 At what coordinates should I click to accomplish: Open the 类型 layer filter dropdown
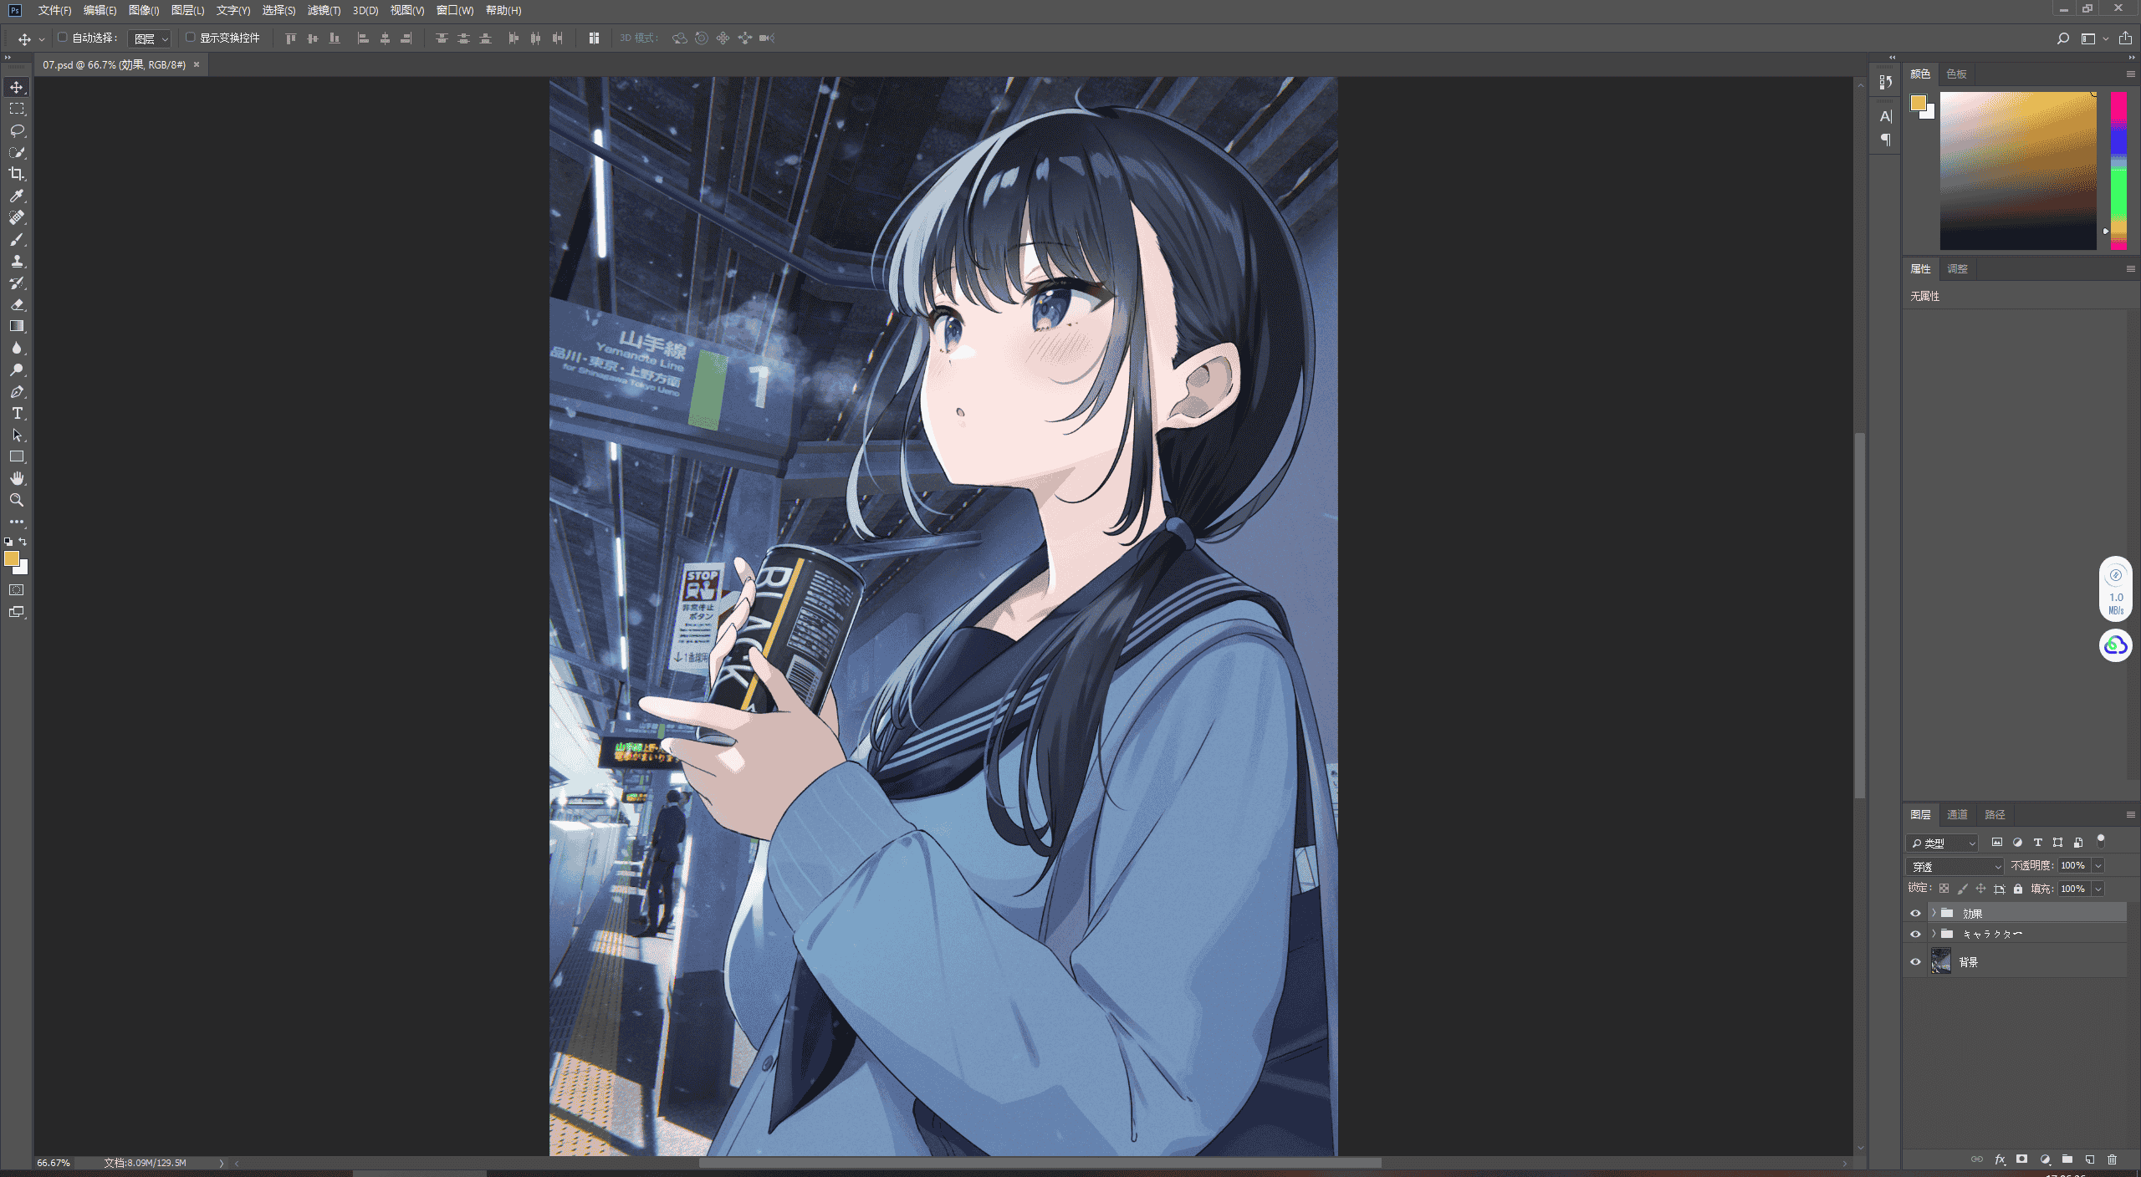(1942, 843)
